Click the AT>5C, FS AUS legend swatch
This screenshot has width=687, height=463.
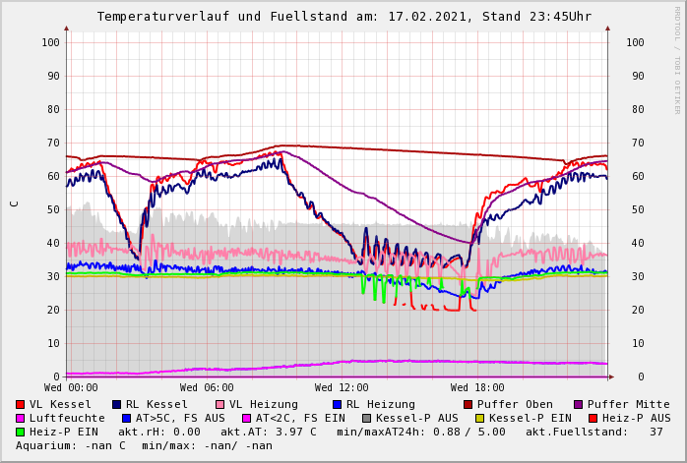pos(126,418)
